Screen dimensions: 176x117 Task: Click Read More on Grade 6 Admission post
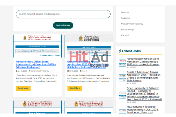(75, 88)
